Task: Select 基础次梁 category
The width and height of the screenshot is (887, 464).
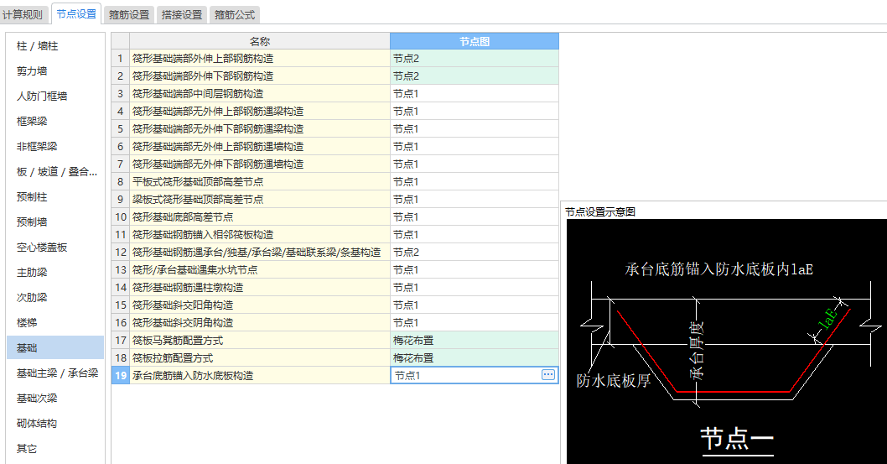Action: tap(54, 399)
